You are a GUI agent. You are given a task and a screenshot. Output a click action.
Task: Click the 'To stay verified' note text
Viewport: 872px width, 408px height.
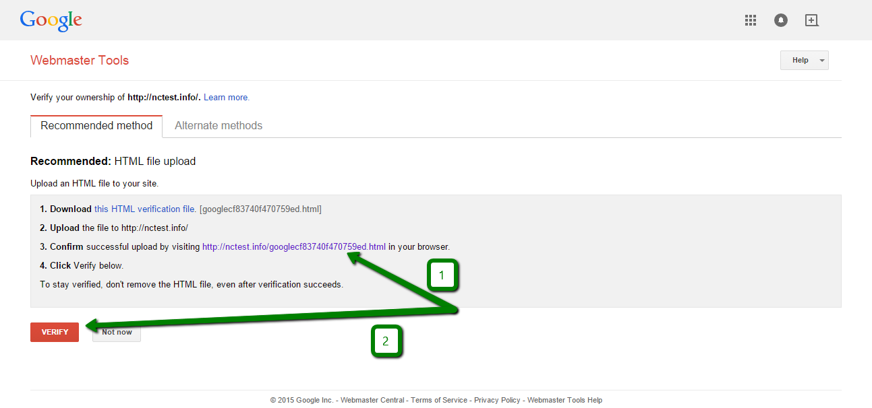(192, 285)
